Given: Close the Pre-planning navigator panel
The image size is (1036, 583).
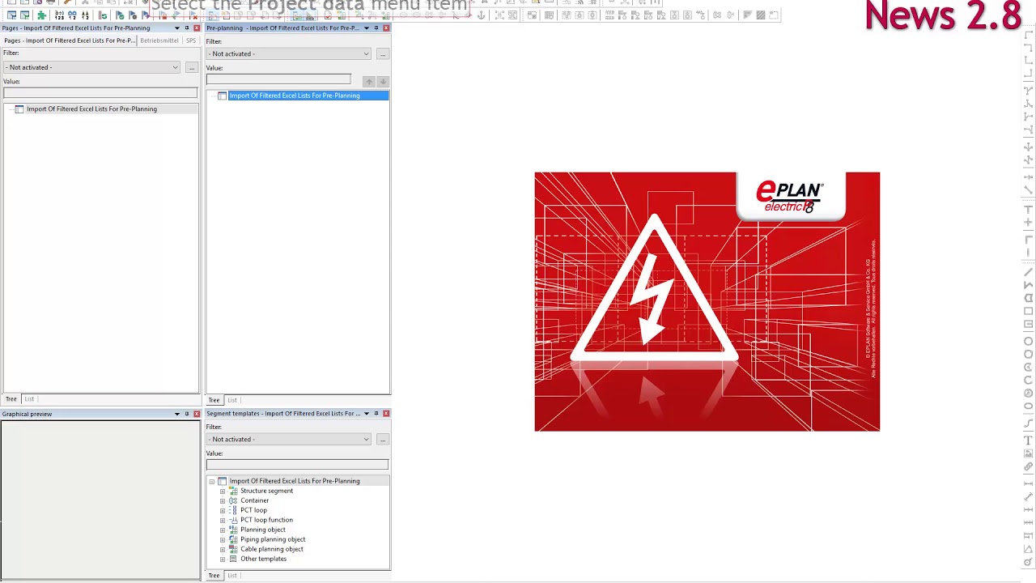Looking at the screenshot, I should pyautogui.click(x=385, y=28).
